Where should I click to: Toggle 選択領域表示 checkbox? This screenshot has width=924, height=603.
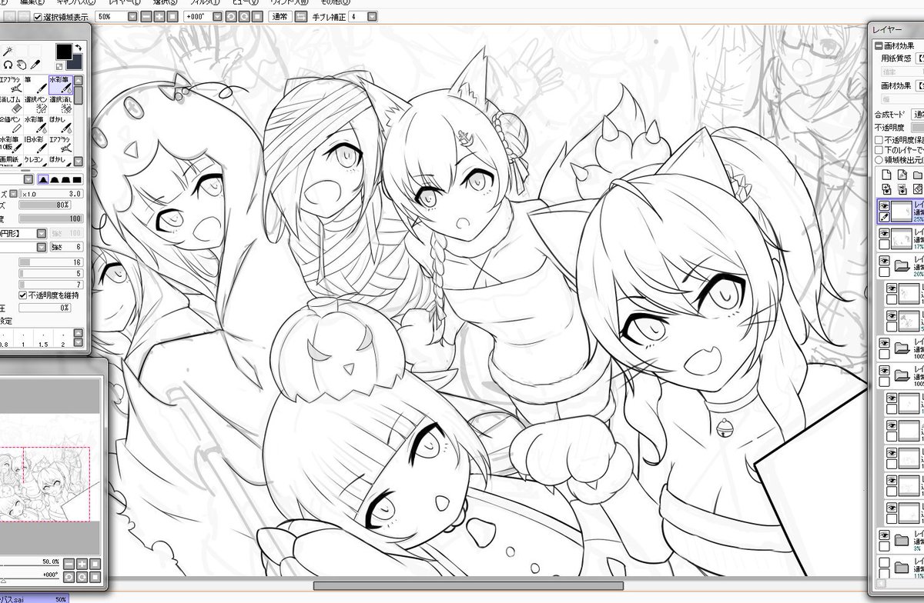click(38, 16)
